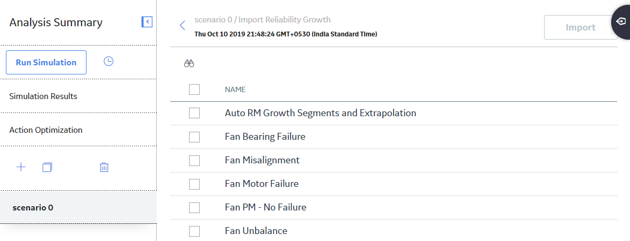
Task: Go back using the left chevron
Action: click(183, 26)
